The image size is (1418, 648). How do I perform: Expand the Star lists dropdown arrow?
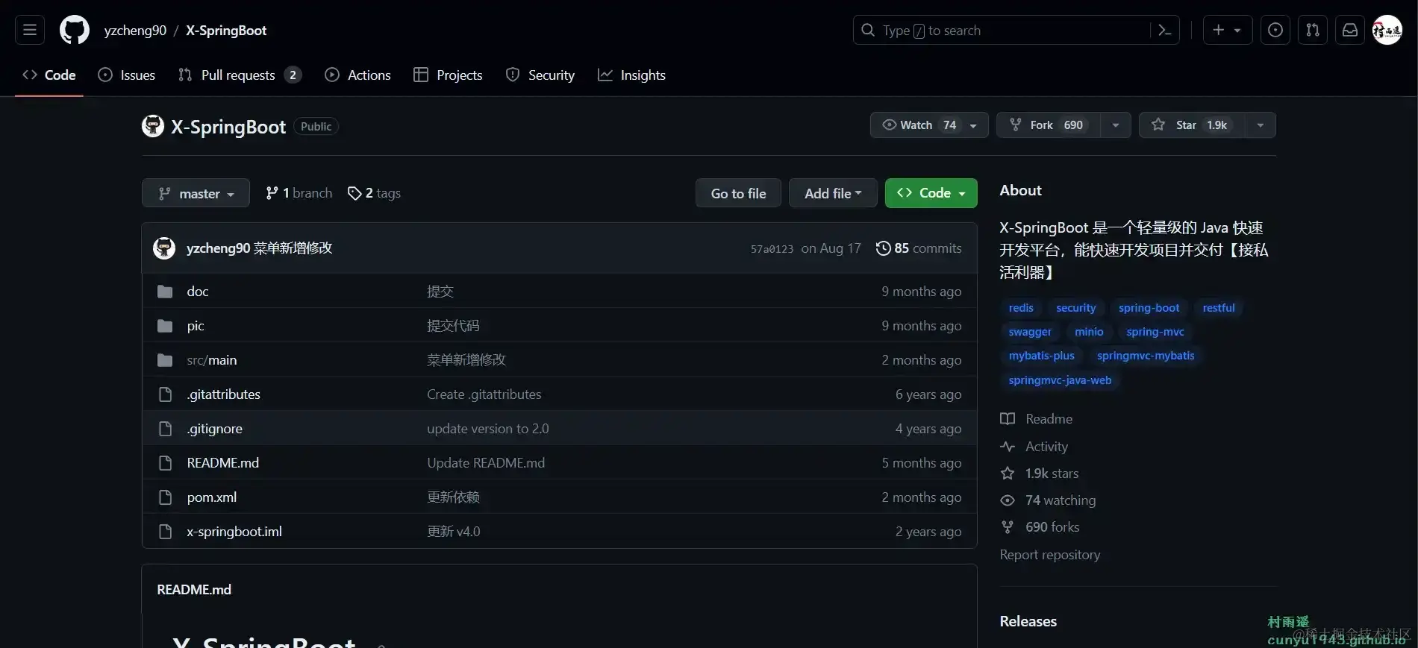(x=1261, y=125)
